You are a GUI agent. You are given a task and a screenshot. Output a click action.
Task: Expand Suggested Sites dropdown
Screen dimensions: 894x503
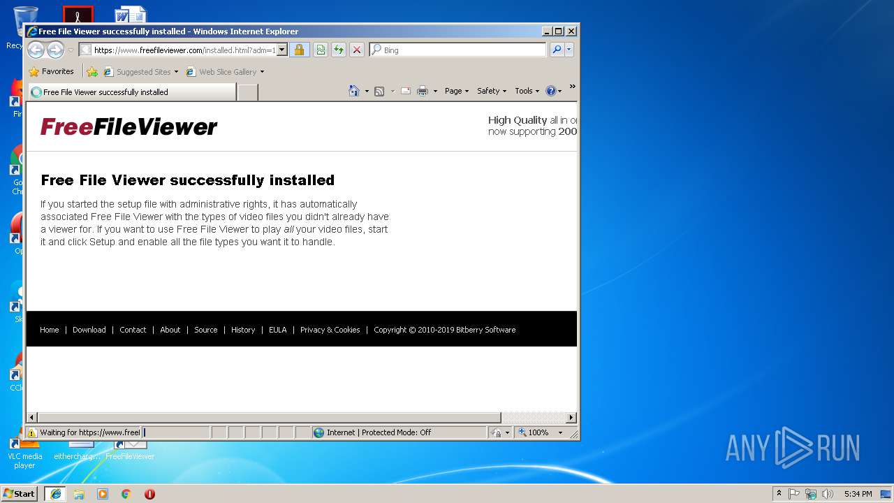tap(176, 71)
